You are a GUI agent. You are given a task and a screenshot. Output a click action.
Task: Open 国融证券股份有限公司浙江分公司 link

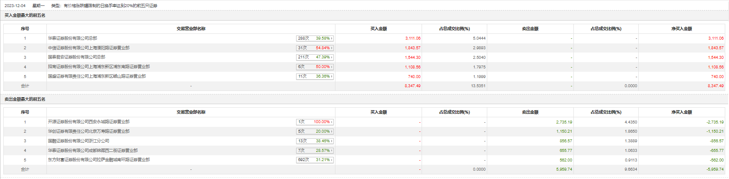pos(79,141)
